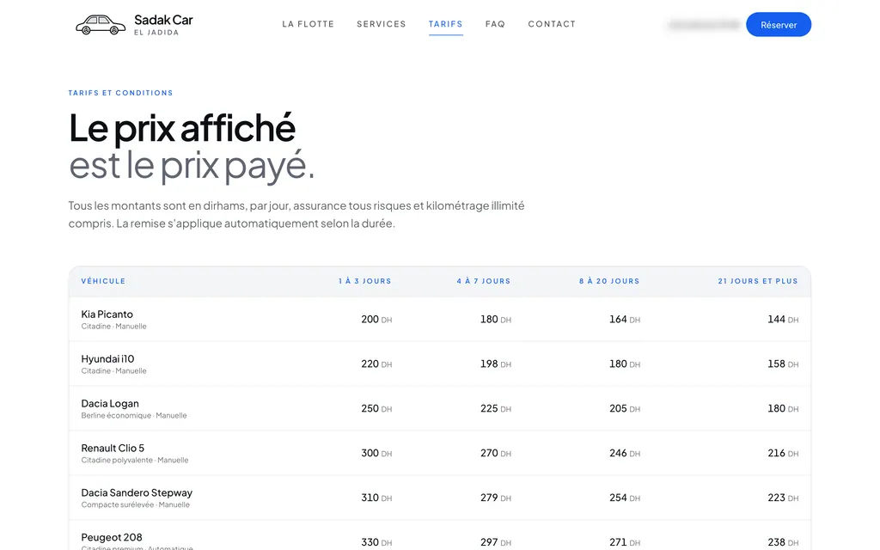The image size is (880, 550).
Task: Click the Le prix affiché heading
Action: tap(182, 128)
